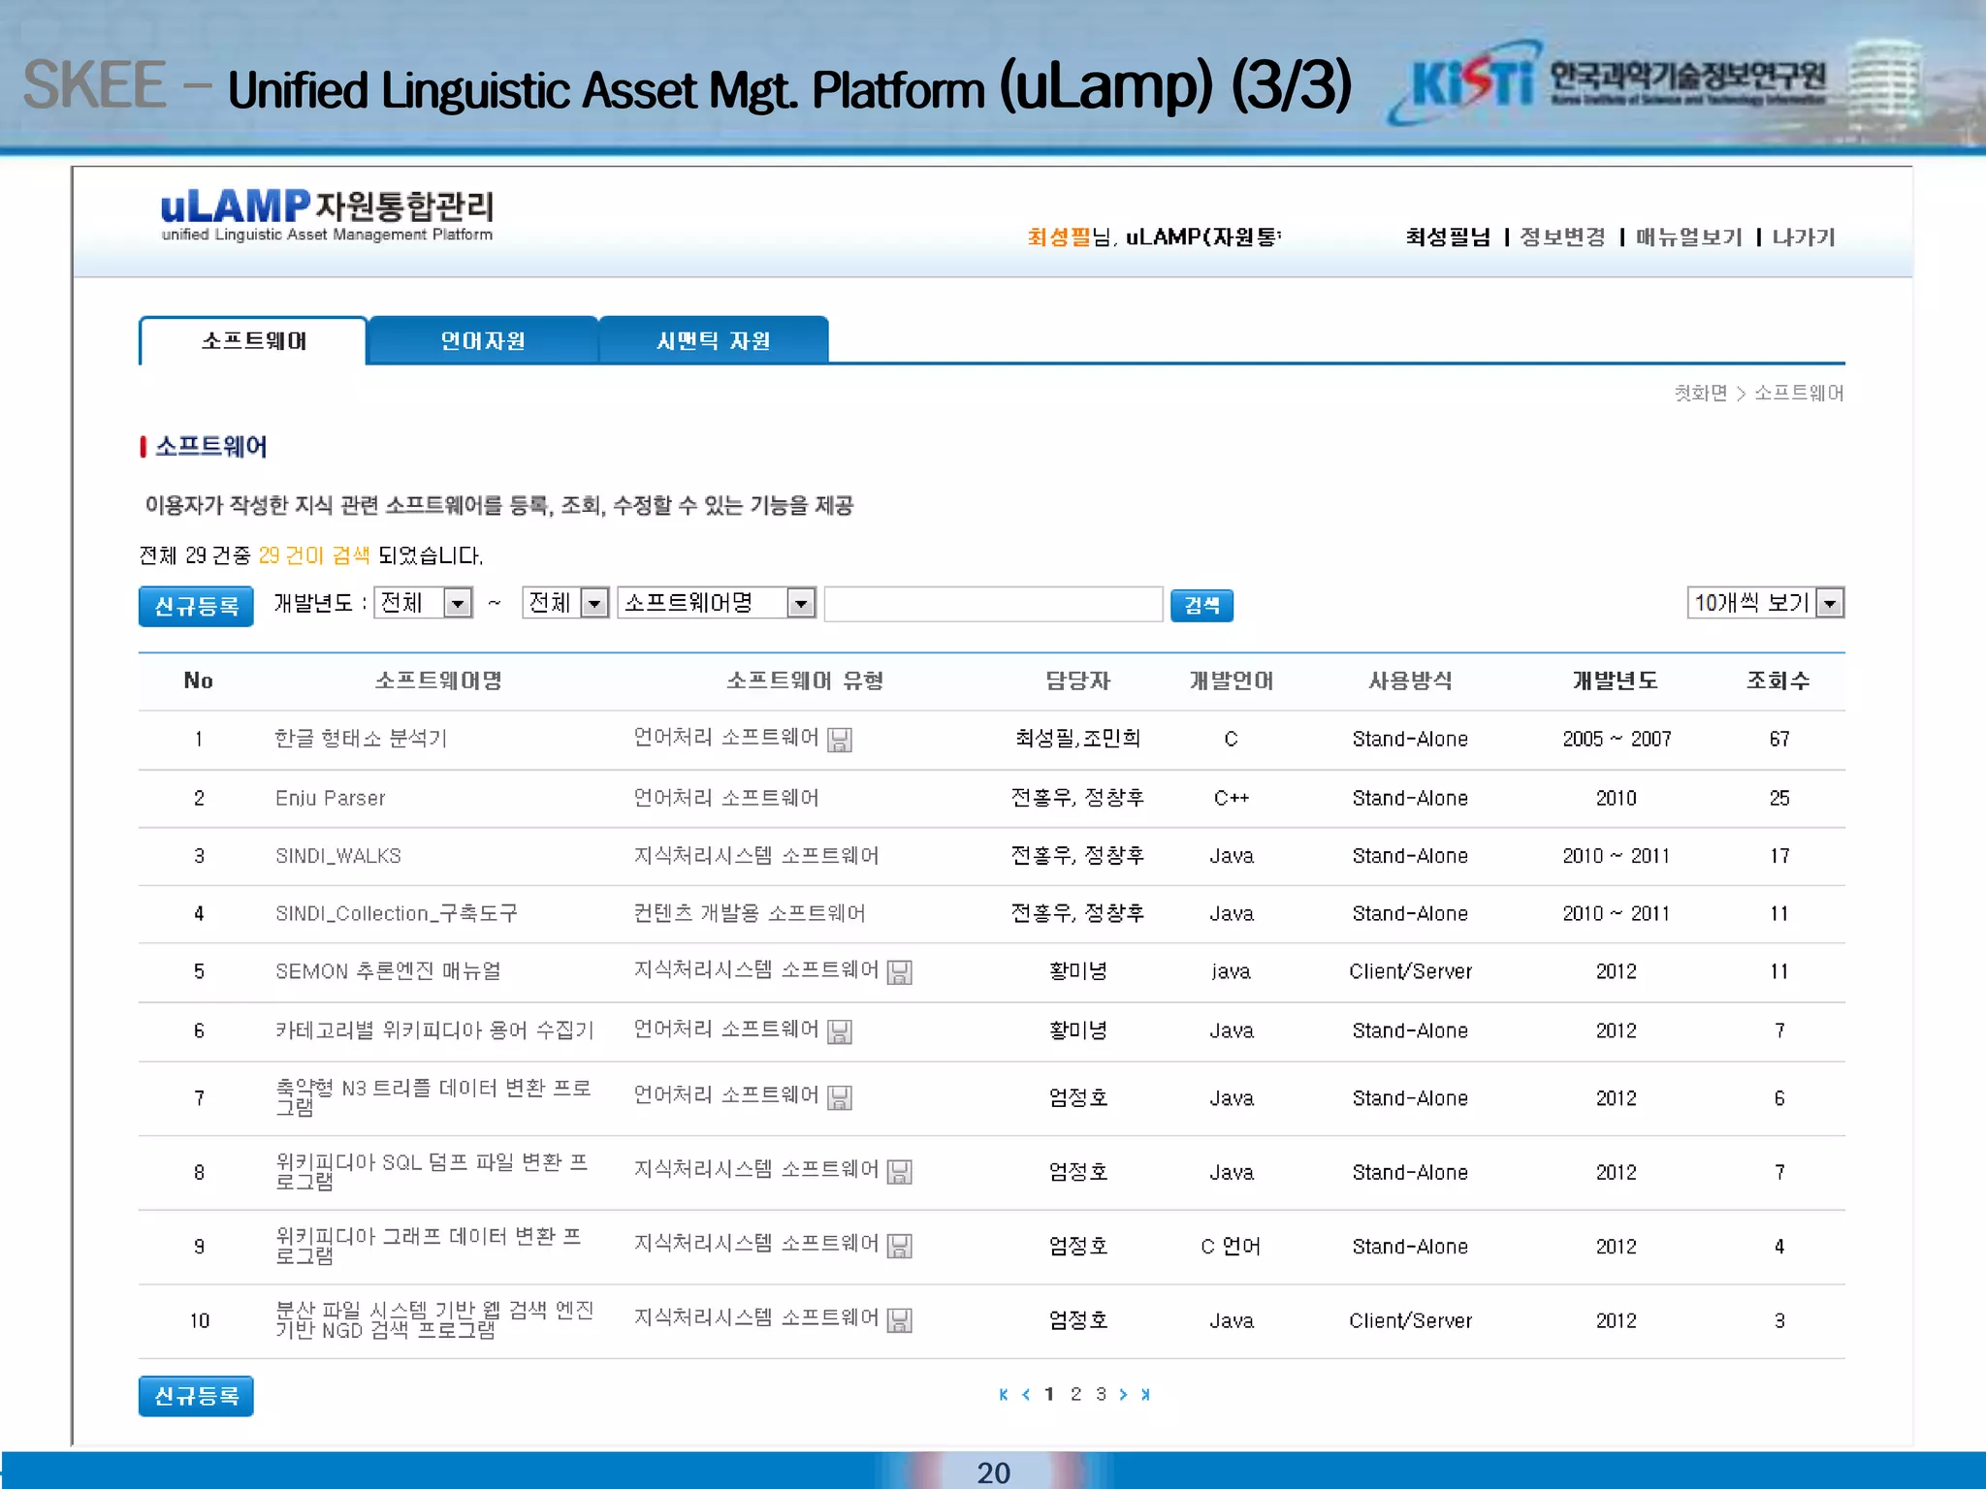The height and width of the screenshot is (1489, 1986).
Task: Click 최성필,조민희 in the 담당자 column
Action: coord(1077,739)
